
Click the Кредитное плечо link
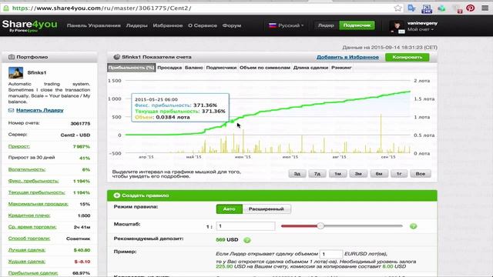tap(29, 215)
